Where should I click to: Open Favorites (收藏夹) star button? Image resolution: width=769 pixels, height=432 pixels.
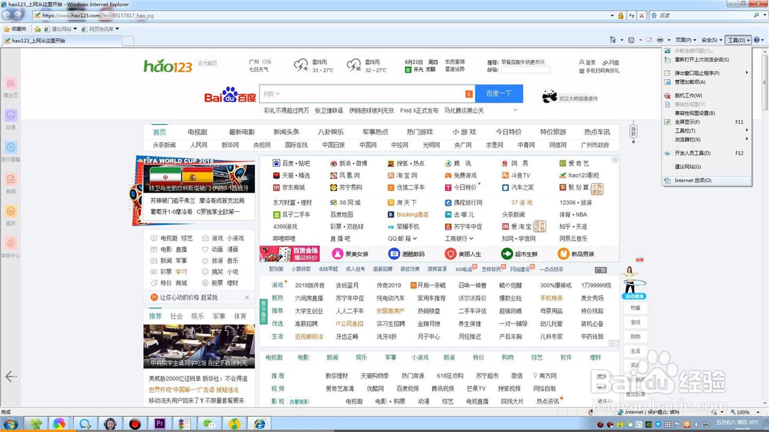pos(15,29)
